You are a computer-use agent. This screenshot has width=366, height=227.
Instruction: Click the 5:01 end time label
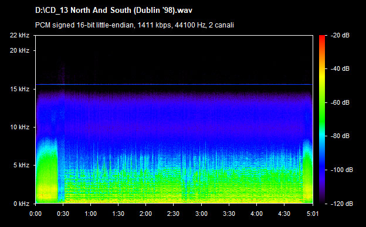click(x=313, y=214)
